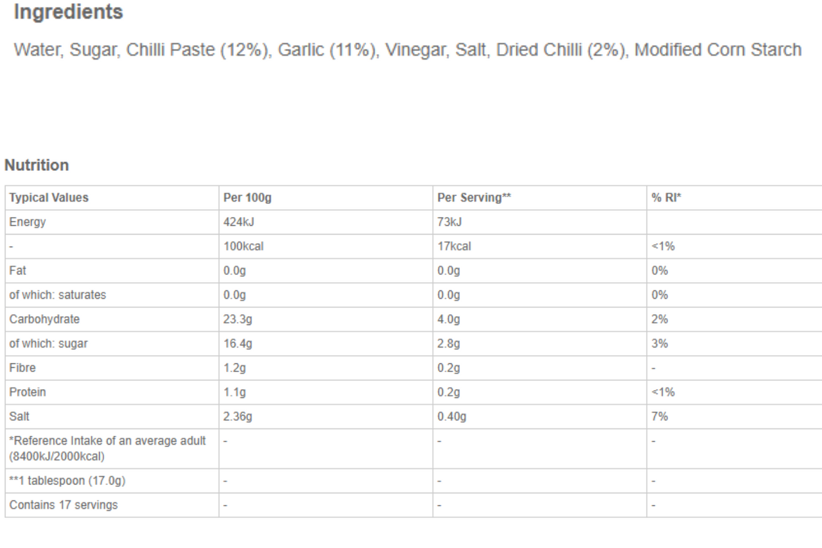Click the Ingredients heading

pos(68,12)
